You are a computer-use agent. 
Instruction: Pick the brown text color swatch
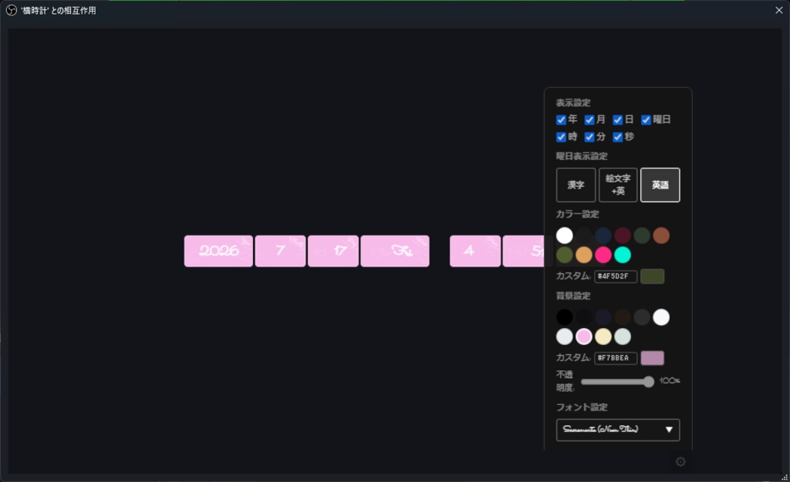coord(661,235)
